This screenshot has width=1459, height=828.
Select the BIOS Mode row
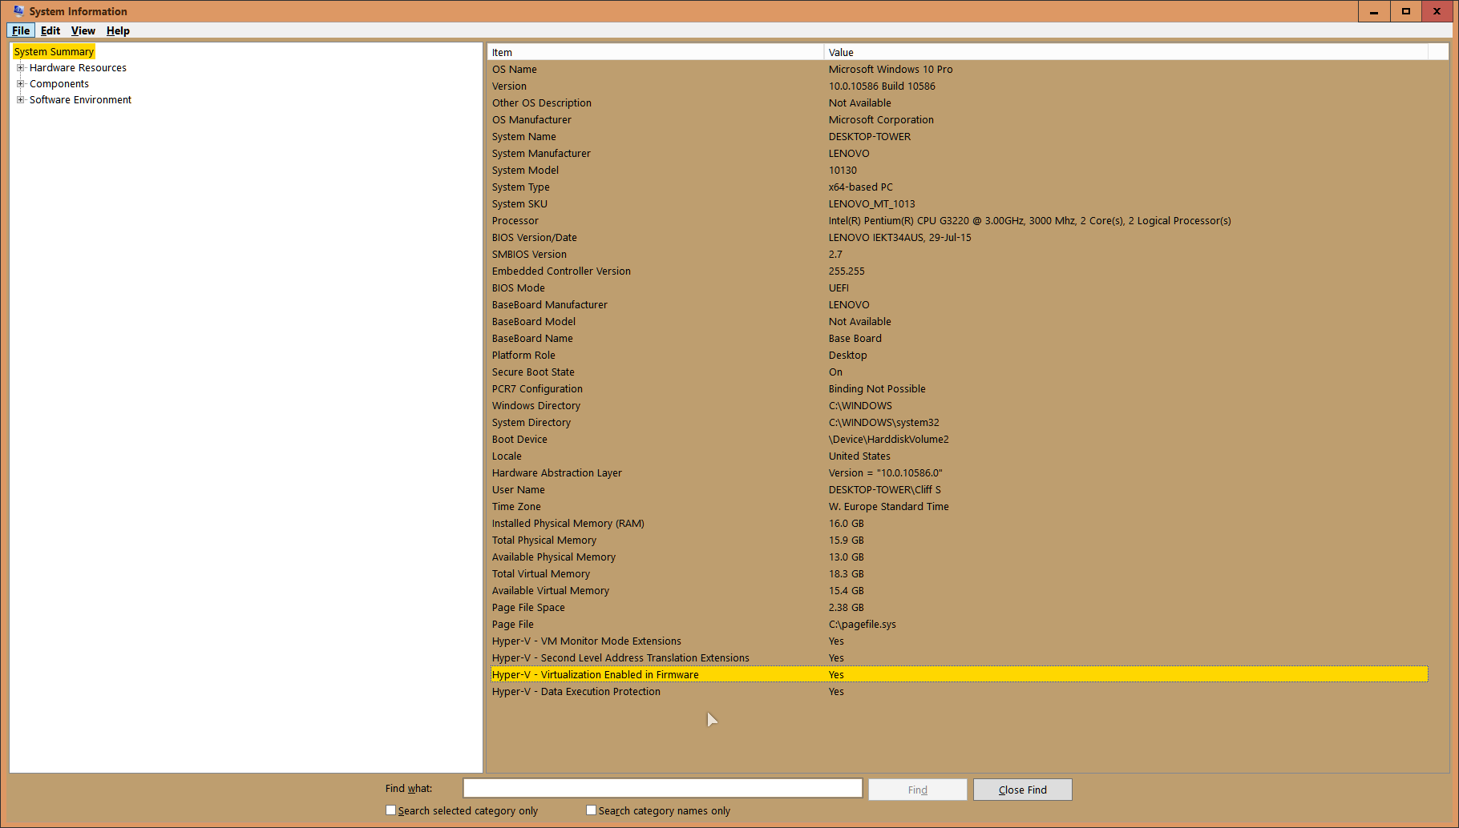click(x=959, y=287)
